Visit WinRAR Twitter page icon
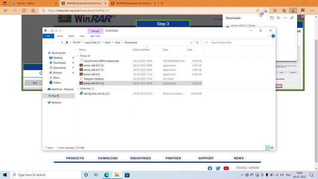This screenshot has width=318, height=179. coord(218,168)
